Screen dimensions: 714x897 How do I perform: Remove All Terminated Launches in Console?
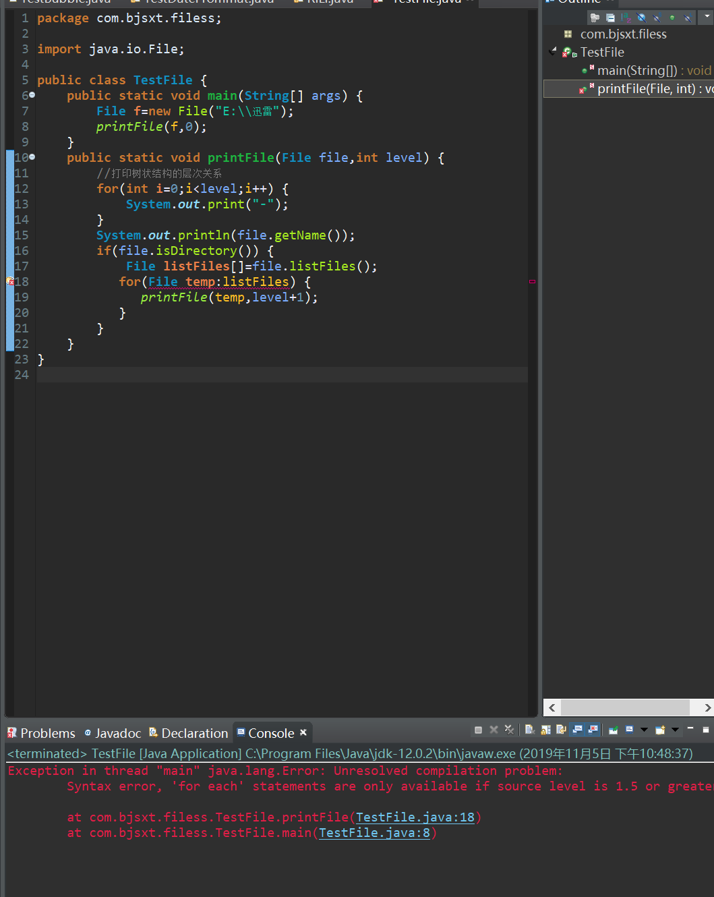(x=509, y=730)
